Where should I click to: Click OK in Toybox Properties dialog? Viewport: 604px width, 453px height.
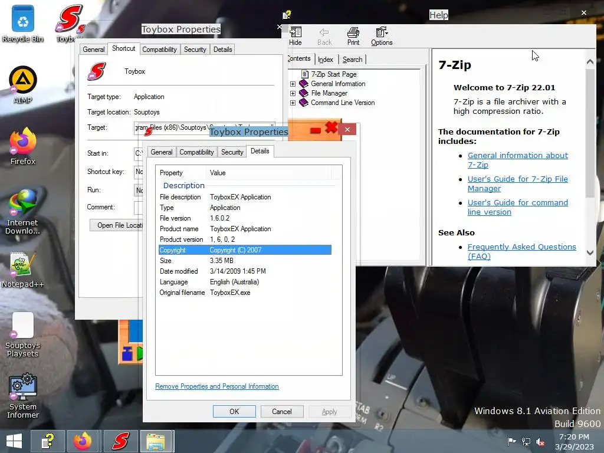point(234,411)
